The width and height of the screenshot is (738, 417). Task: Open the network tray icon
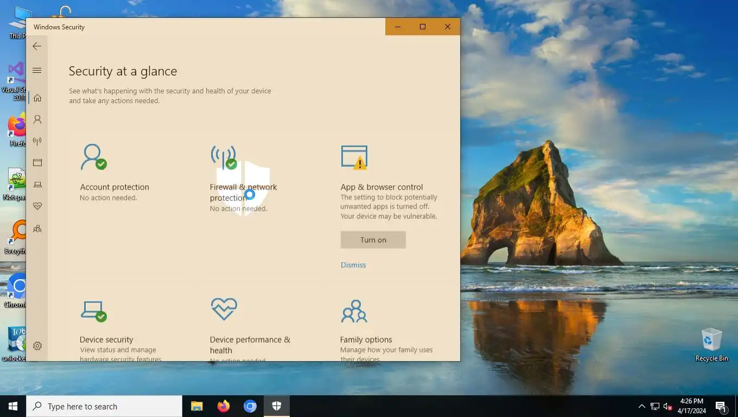pos(655,406)
